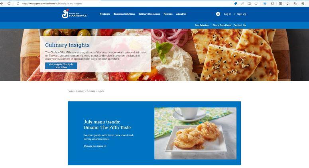Open the Business Solutions menu
The image size is (309, 168).
coord(124,14)
